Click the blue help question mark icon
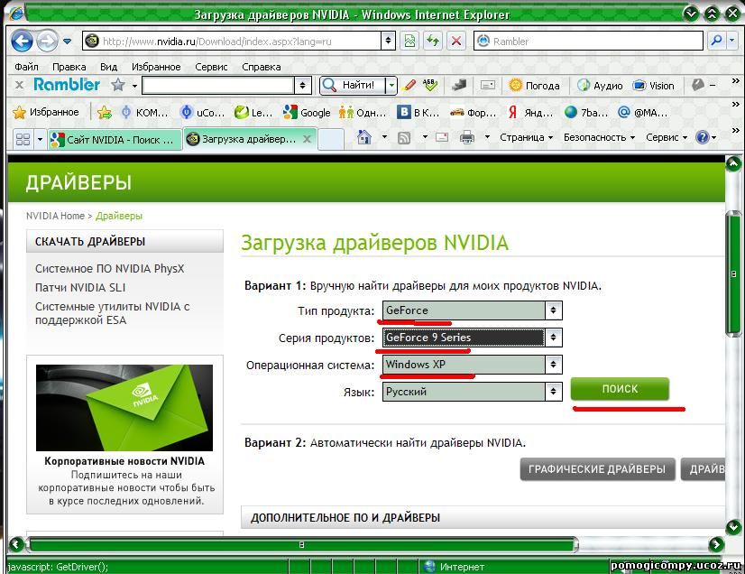This screenshot has width=745, height=574. [703, 137]
